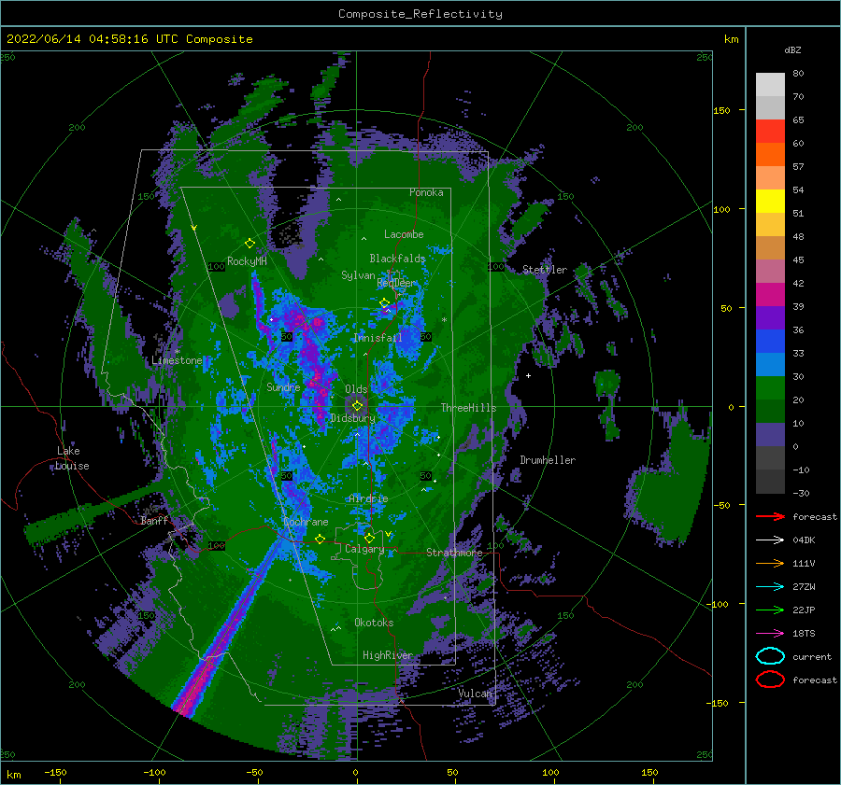Click the yellow radar-center diamond near Olds
841x785 pixels.
(x=357, y=406)
